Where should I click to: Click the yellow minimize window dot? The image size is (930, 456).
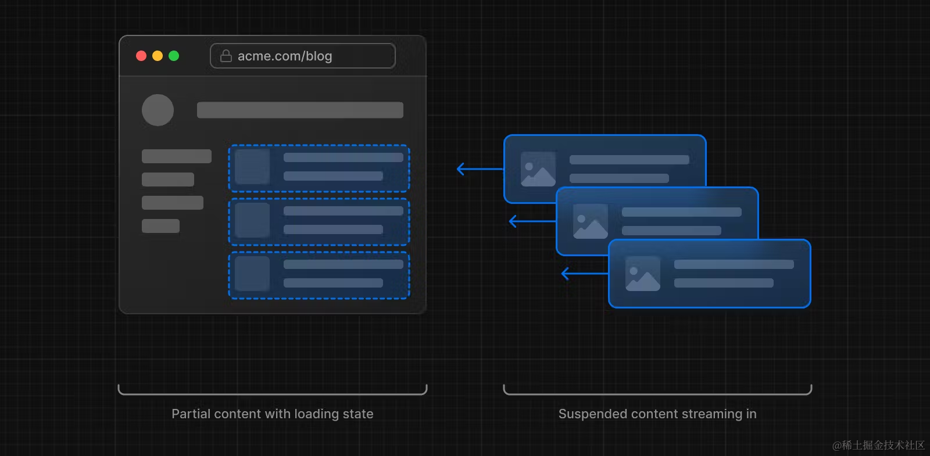click(x=158, y=56)
